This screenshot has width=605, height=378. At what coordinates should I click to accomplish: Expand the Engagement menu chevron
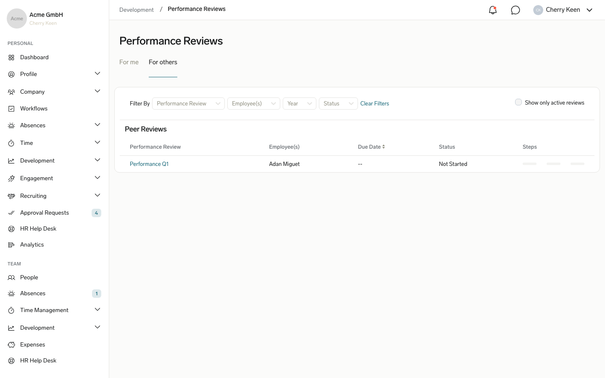[x=97, y=178]
